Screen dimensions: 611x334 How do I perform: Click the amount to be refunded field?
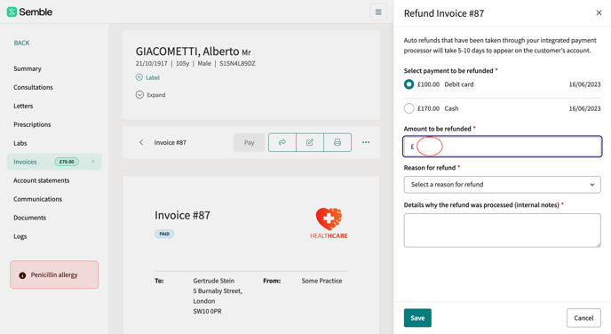coord(503,147)
